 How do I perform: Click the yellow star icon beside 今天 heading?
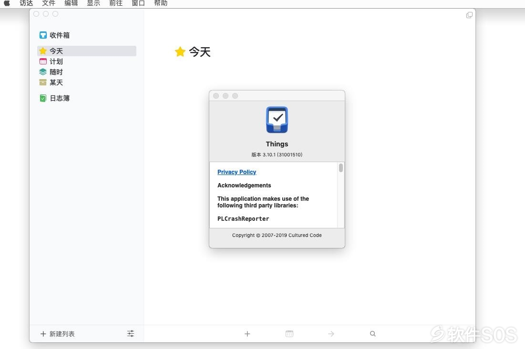(x=180, y=51)
